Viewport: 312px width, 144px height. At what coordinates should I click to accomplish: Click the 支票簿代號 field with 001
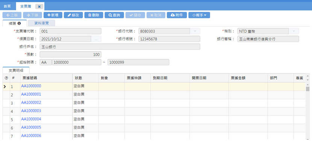(70, 31)
